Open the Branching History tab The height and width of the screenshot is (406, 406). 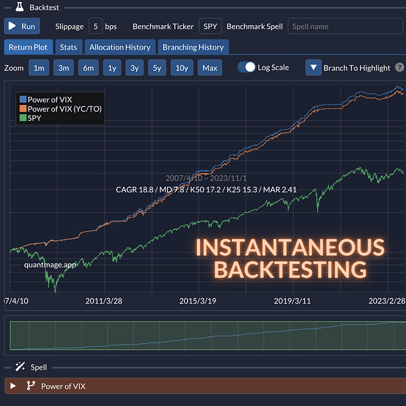tap(193, 47)
